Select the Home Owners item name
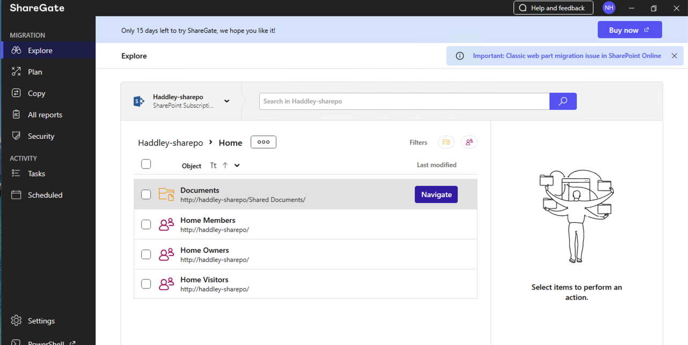 (x=204, y=250)
